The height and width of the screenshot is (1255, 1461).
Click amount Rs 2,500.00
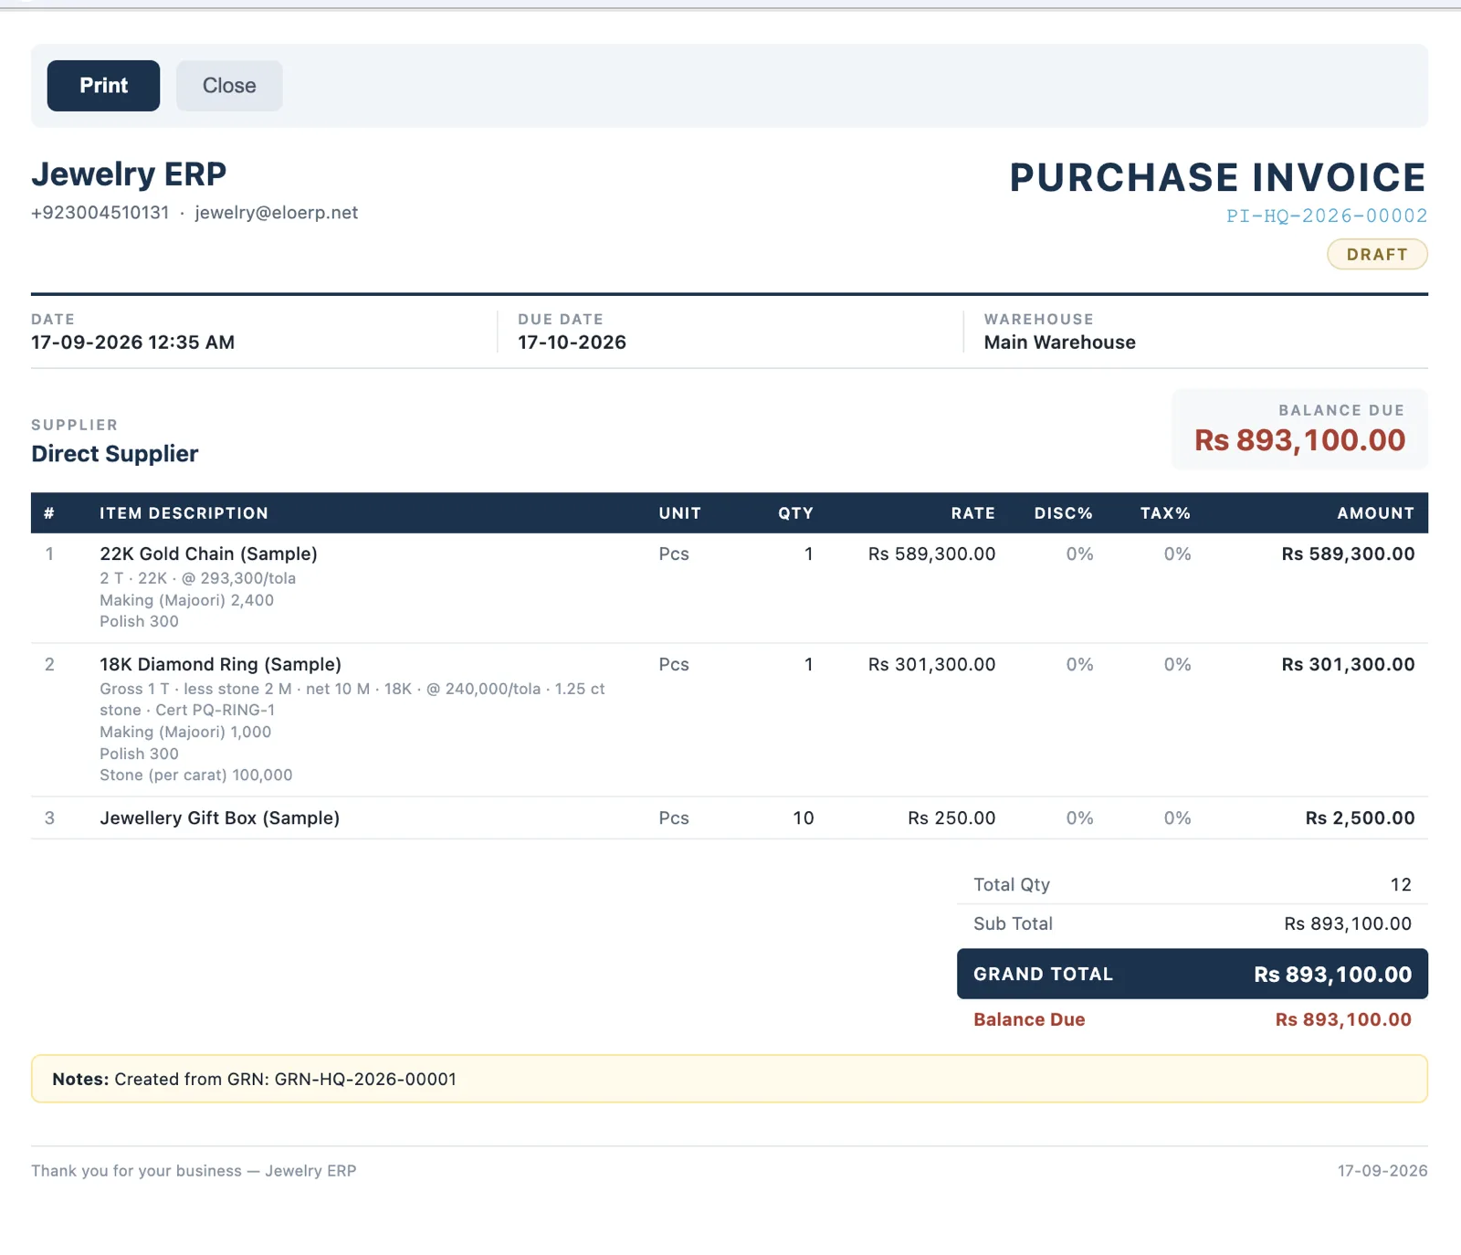click(x=1360, y=817)
